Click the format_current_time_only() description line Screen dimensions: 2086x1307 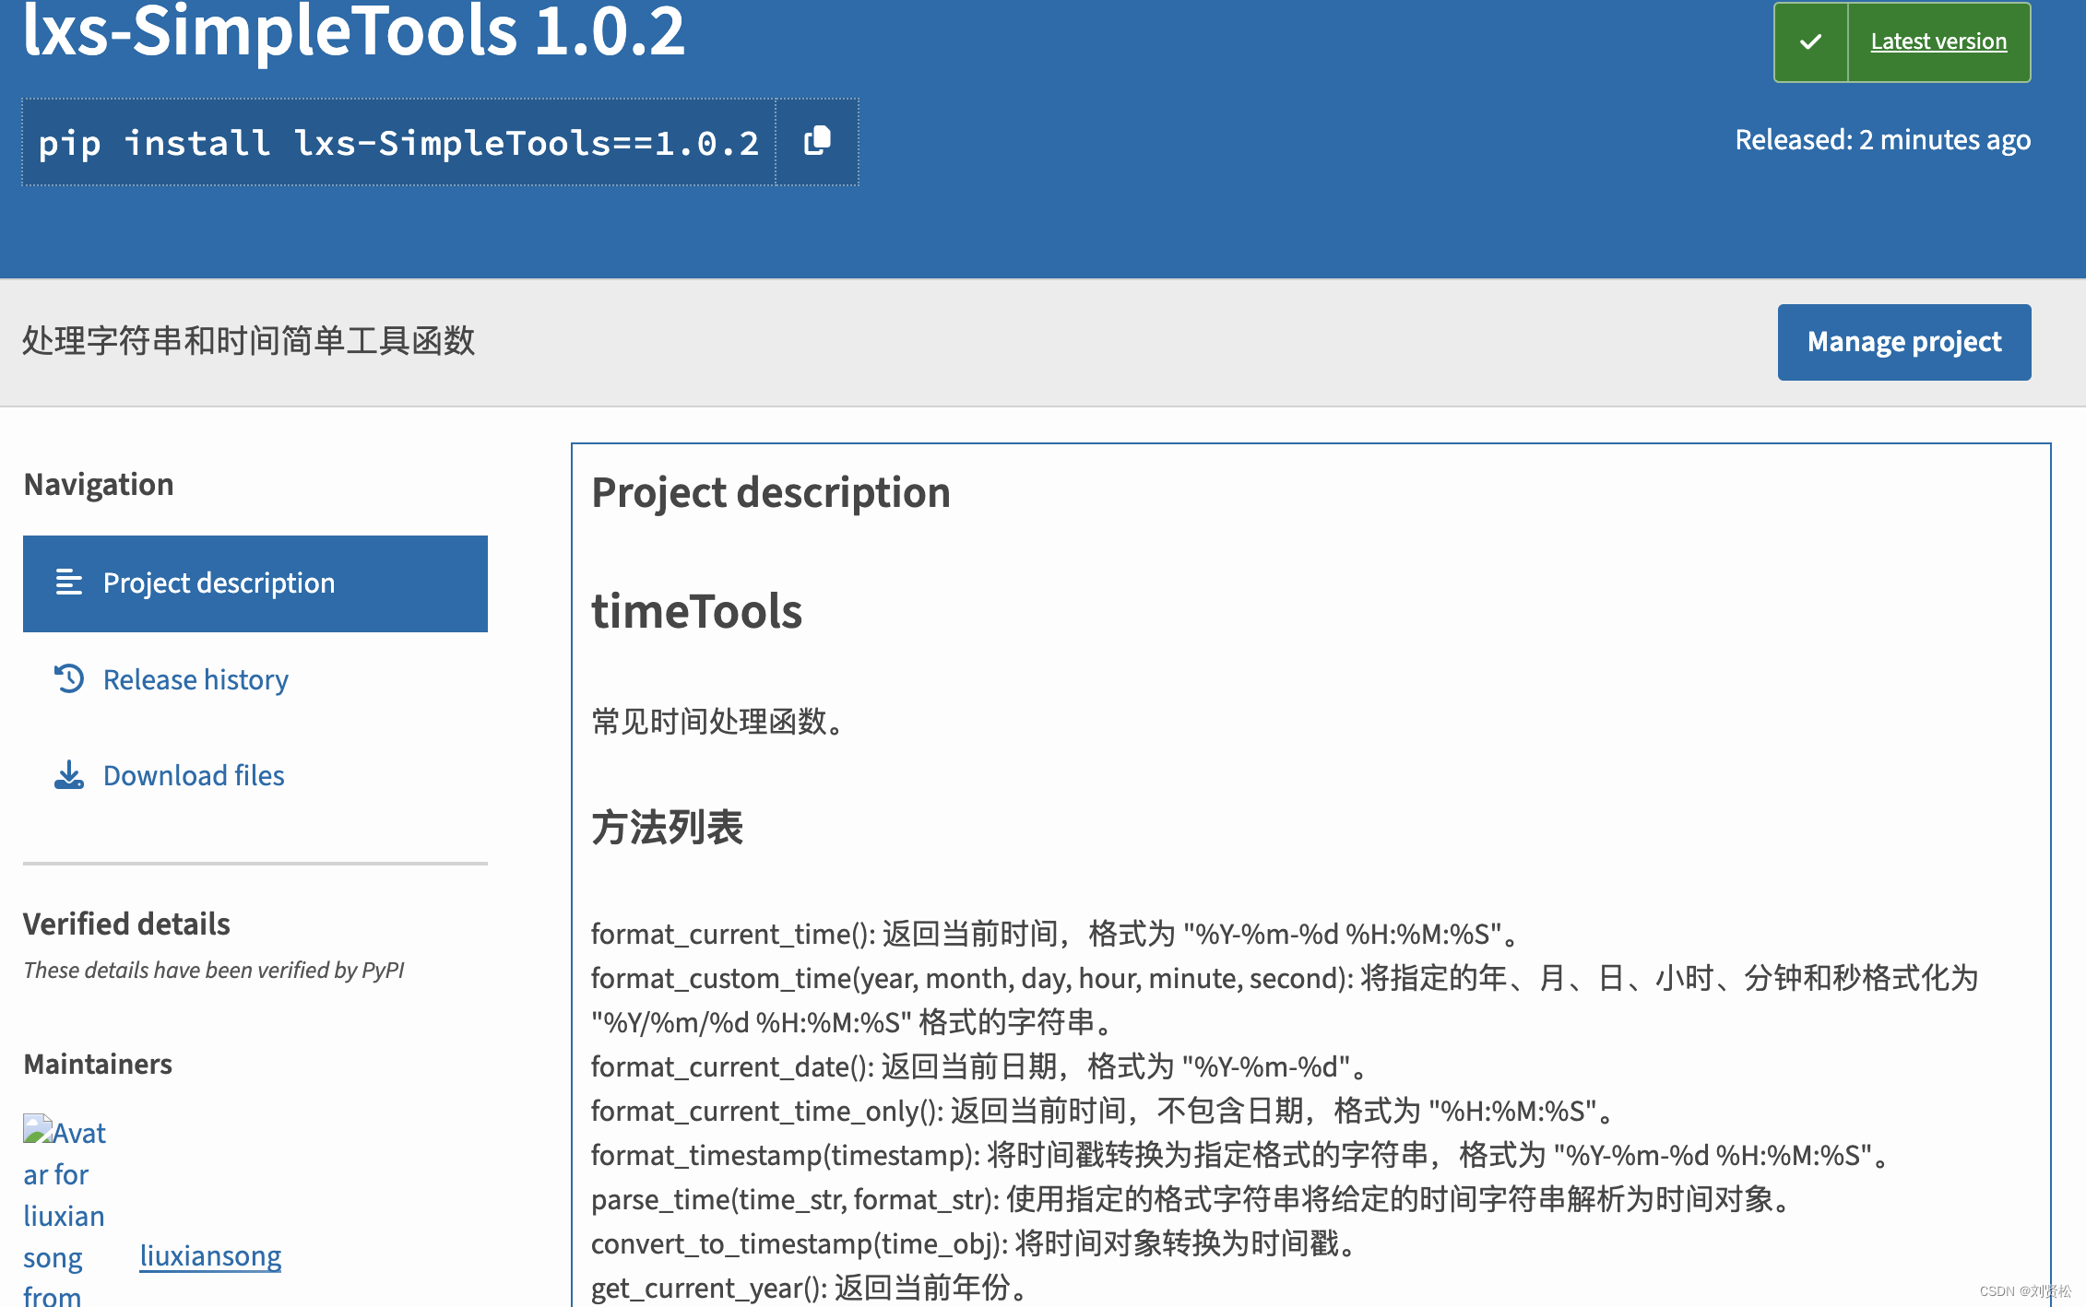click(x=1103, y=1111)
